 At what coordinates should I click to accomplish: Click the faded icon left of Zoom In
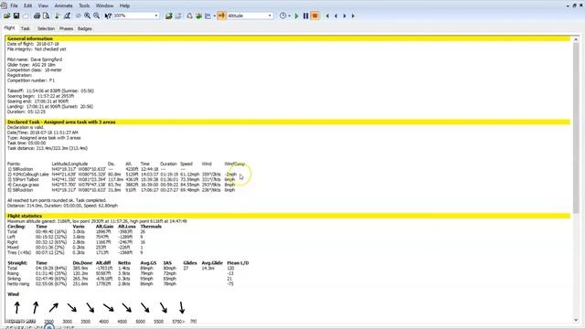tap(79, 16)
